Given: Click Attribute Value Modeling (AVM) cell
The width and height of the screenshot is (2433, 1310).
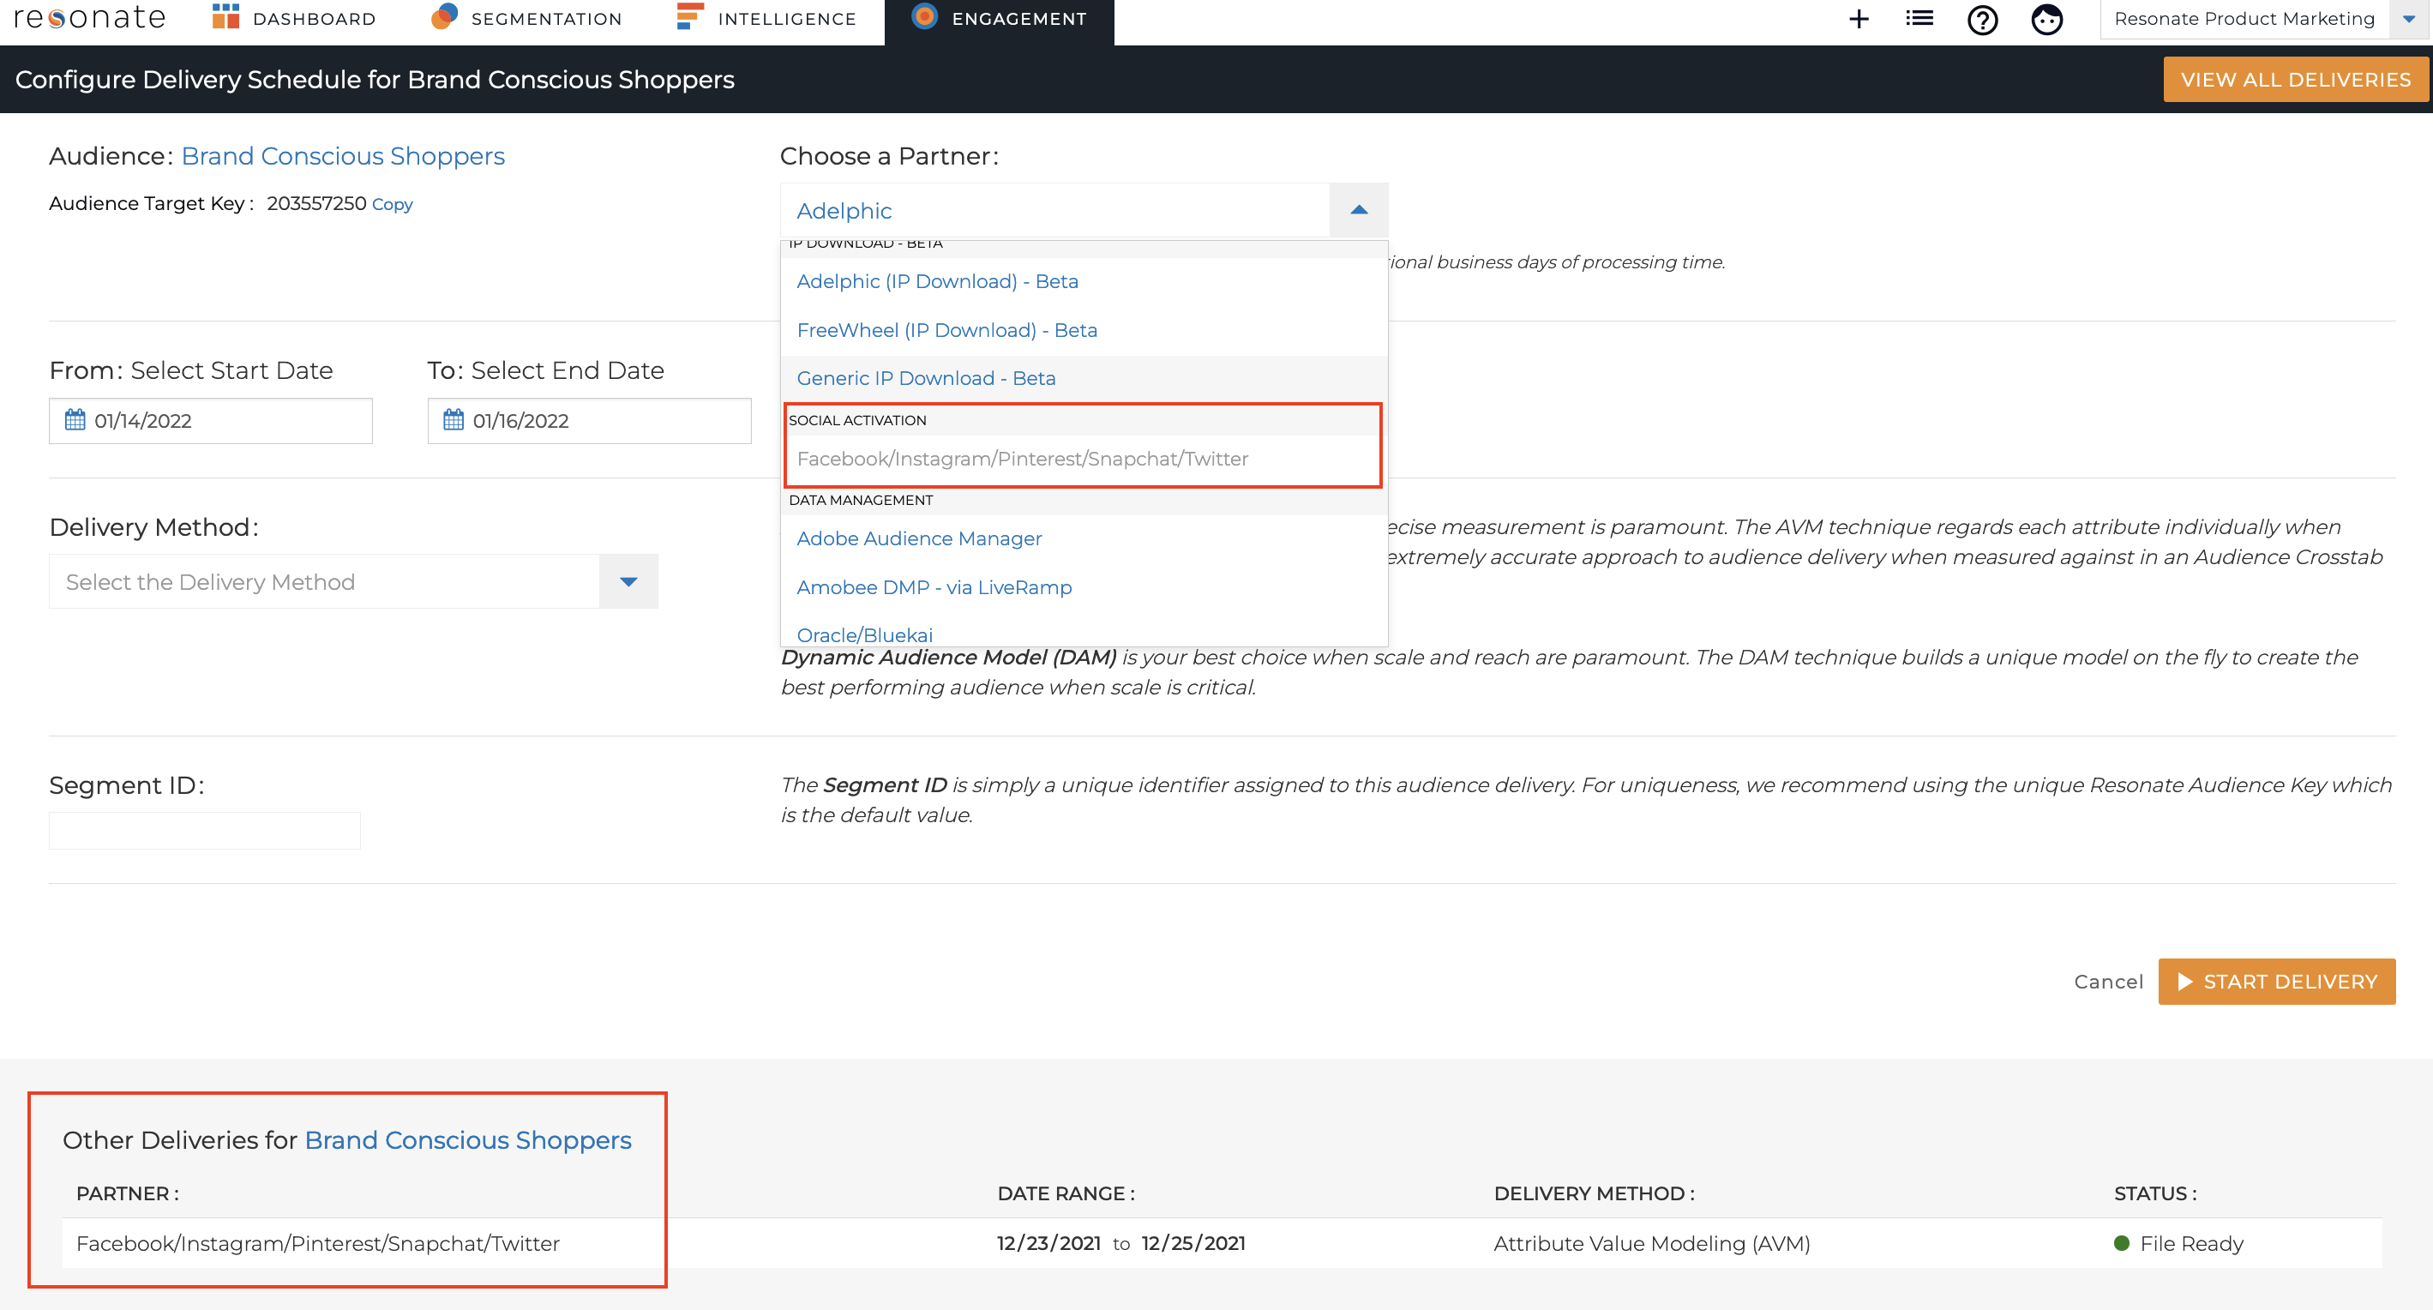Looking at the screenshot, I should [x=1651, y=1243].
